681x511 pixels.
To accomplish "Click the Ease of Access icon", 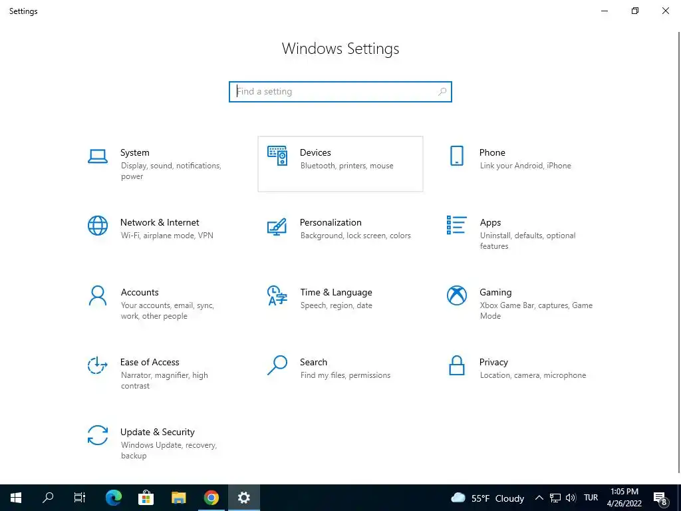I will click(98, 365).
